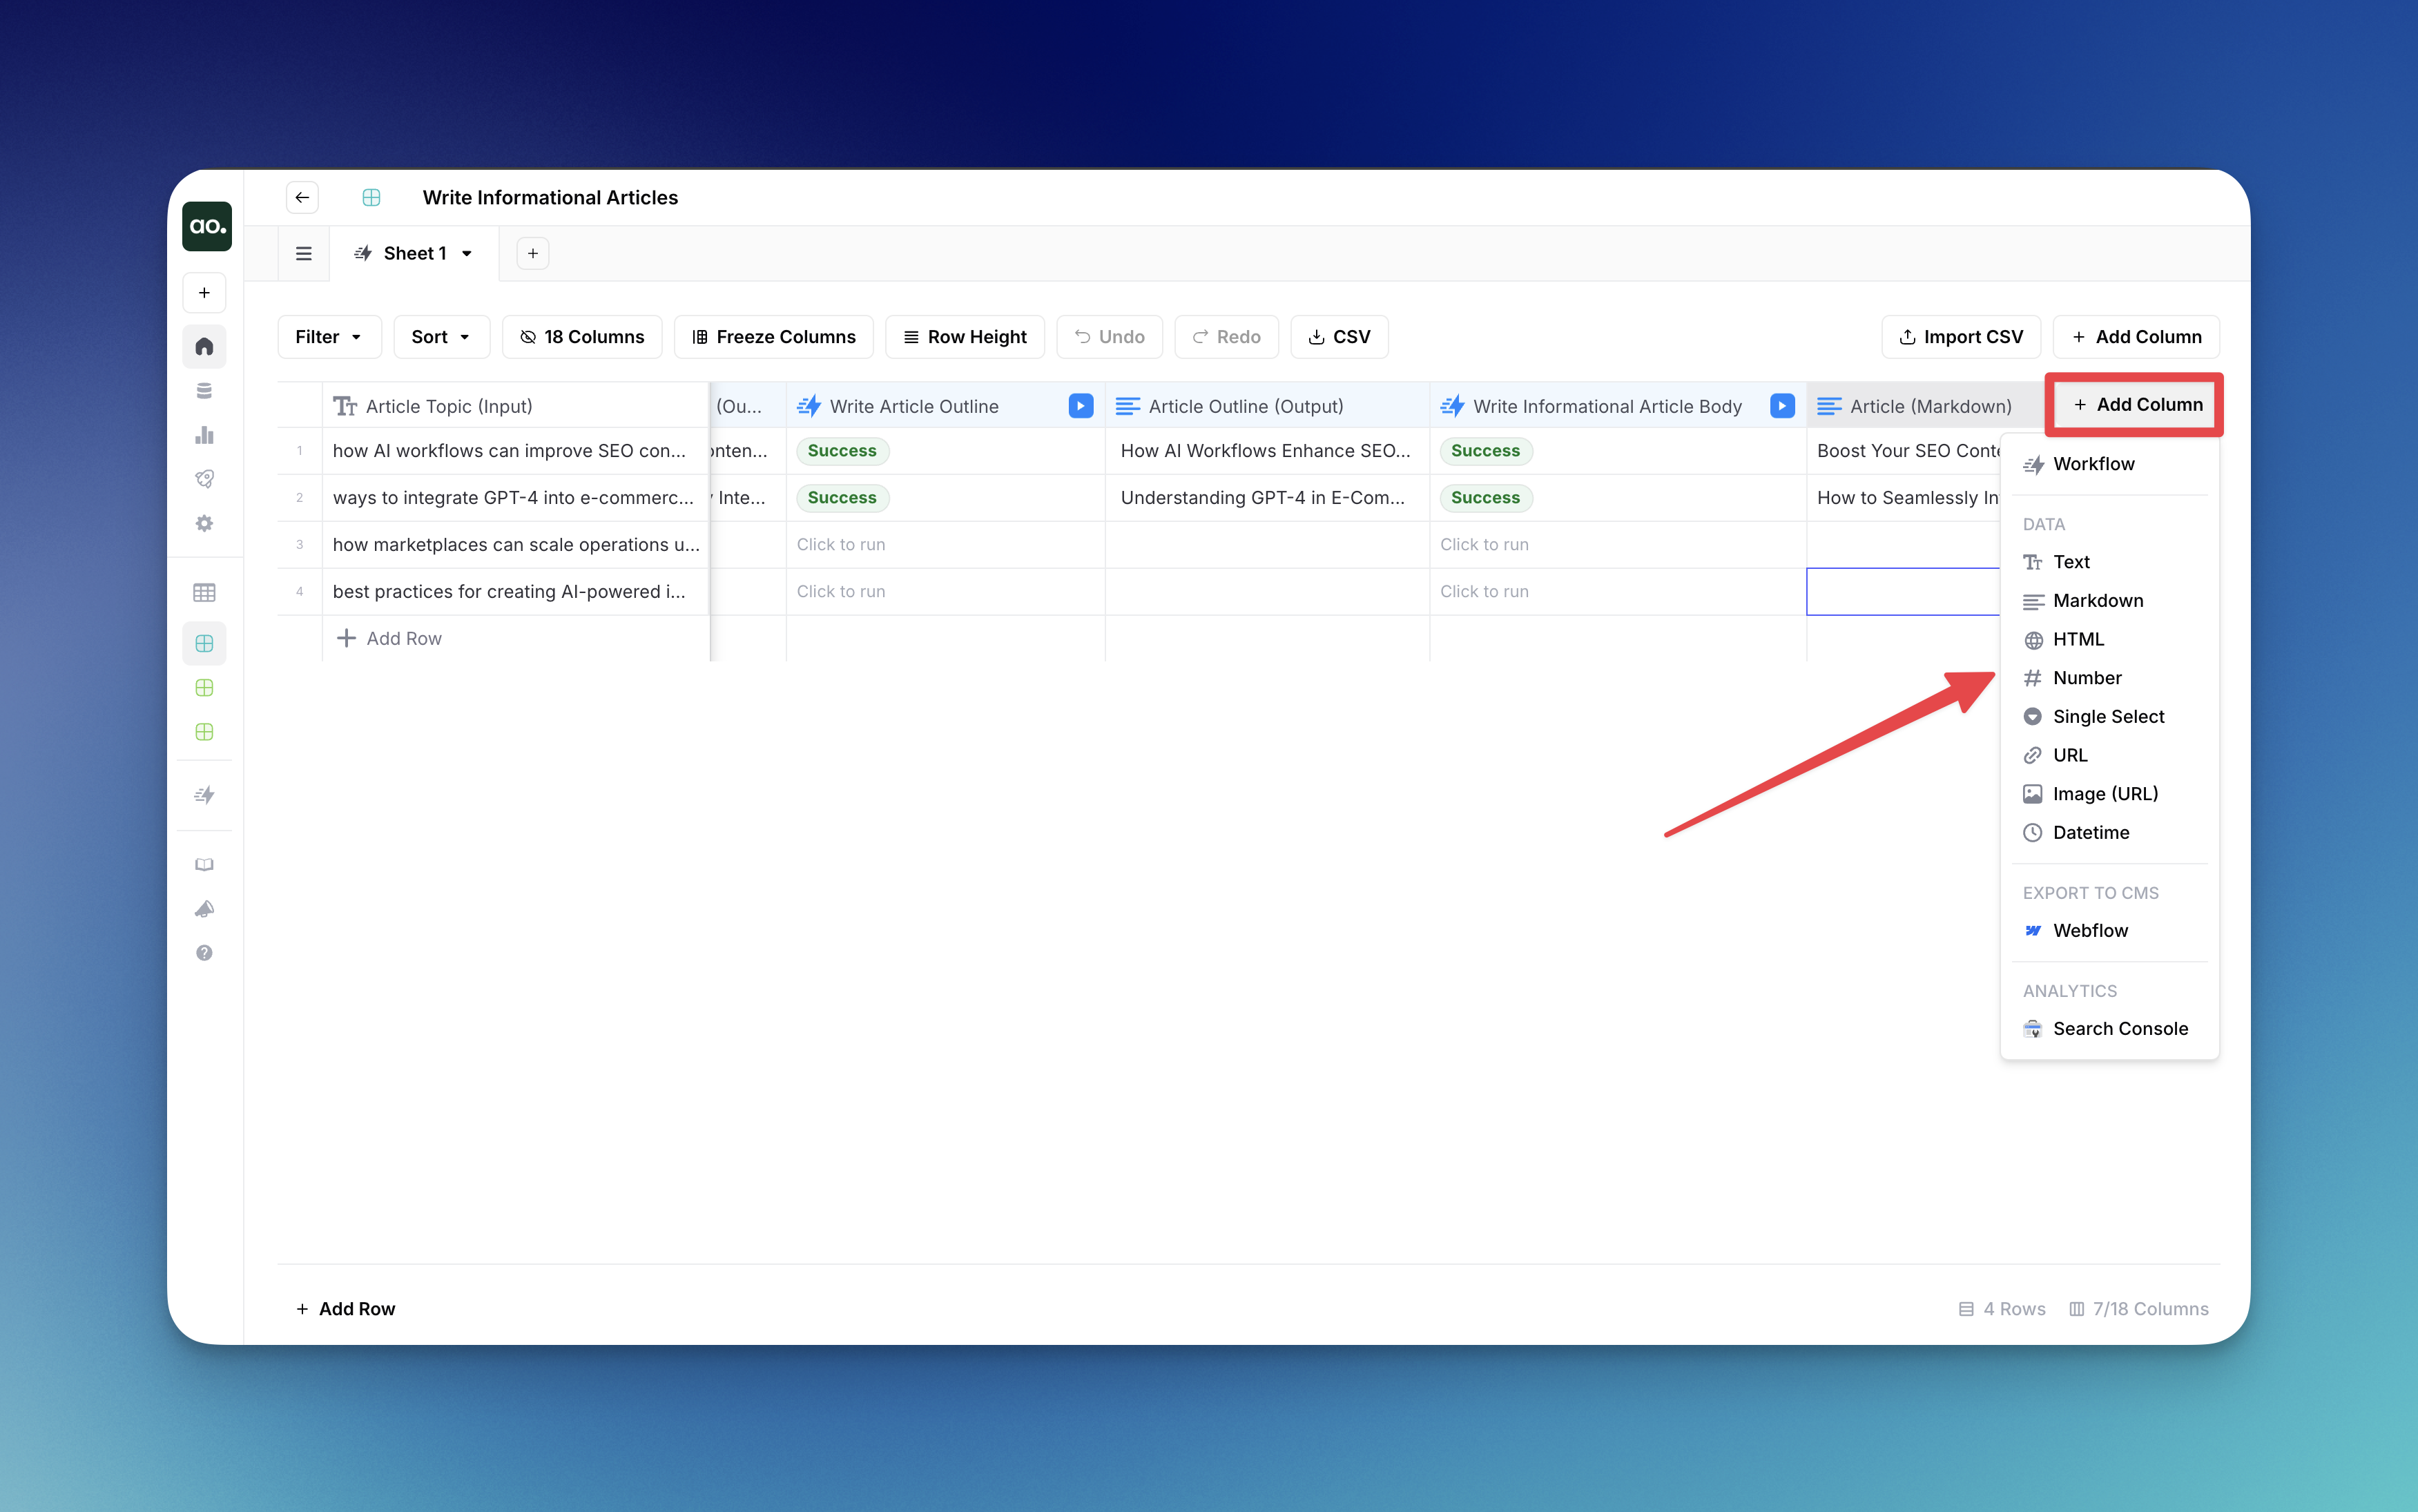Choose Markdown from the column type menu
The width and height of the screenshot is (2418, 1512).
(2097, 600)
